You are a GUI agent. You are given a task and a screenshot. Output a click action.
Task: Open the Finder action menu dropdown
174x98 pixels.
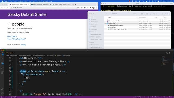155,14
